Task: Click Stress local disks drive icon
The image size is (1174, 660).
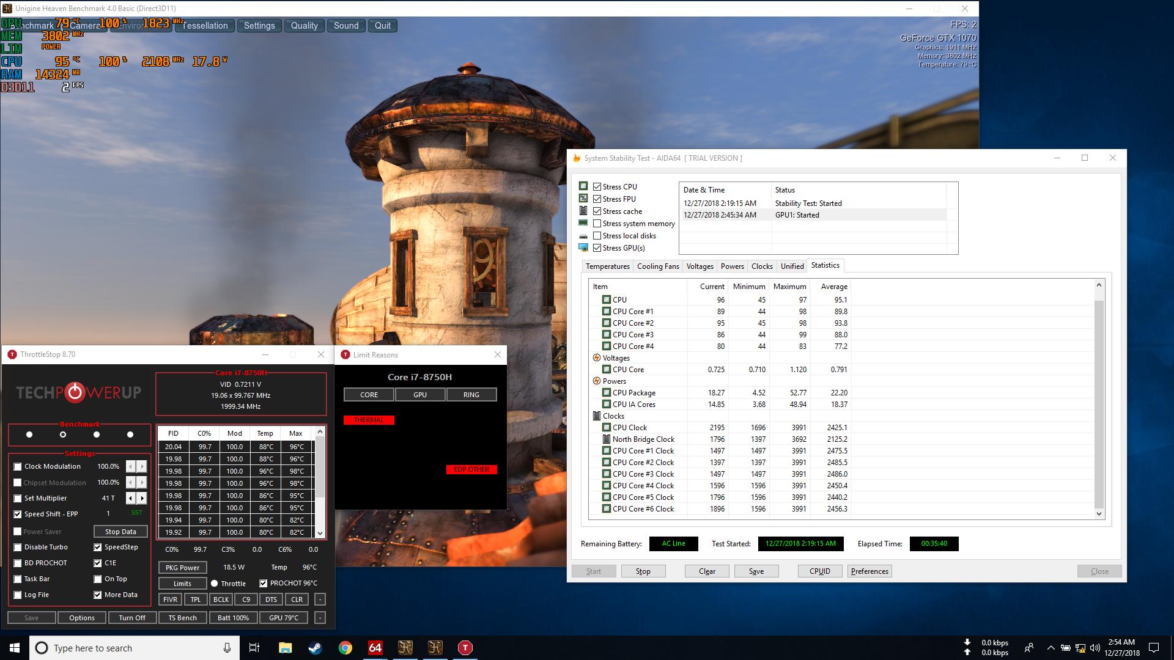Action: 583,236
